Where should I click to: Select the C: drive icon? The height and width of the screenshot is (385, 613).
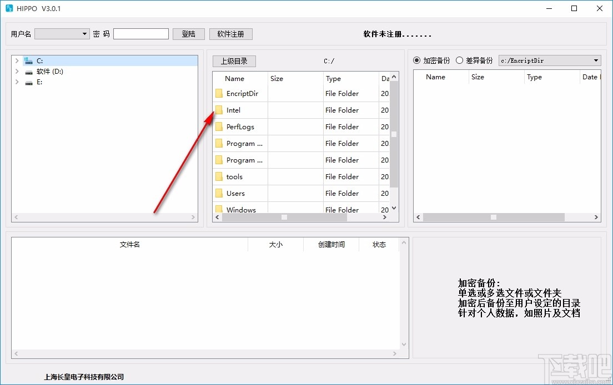tap(28, 60)
